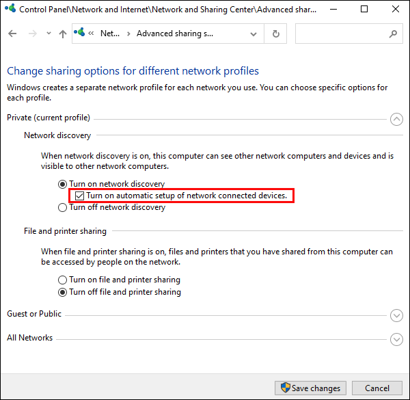Click the Network discovery heading
The image size is (410, 400).
pyautogui.click(x=57, y=135)
